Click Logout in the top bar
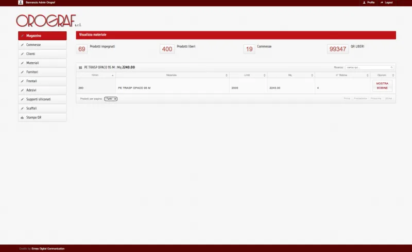 click(387, 3)
